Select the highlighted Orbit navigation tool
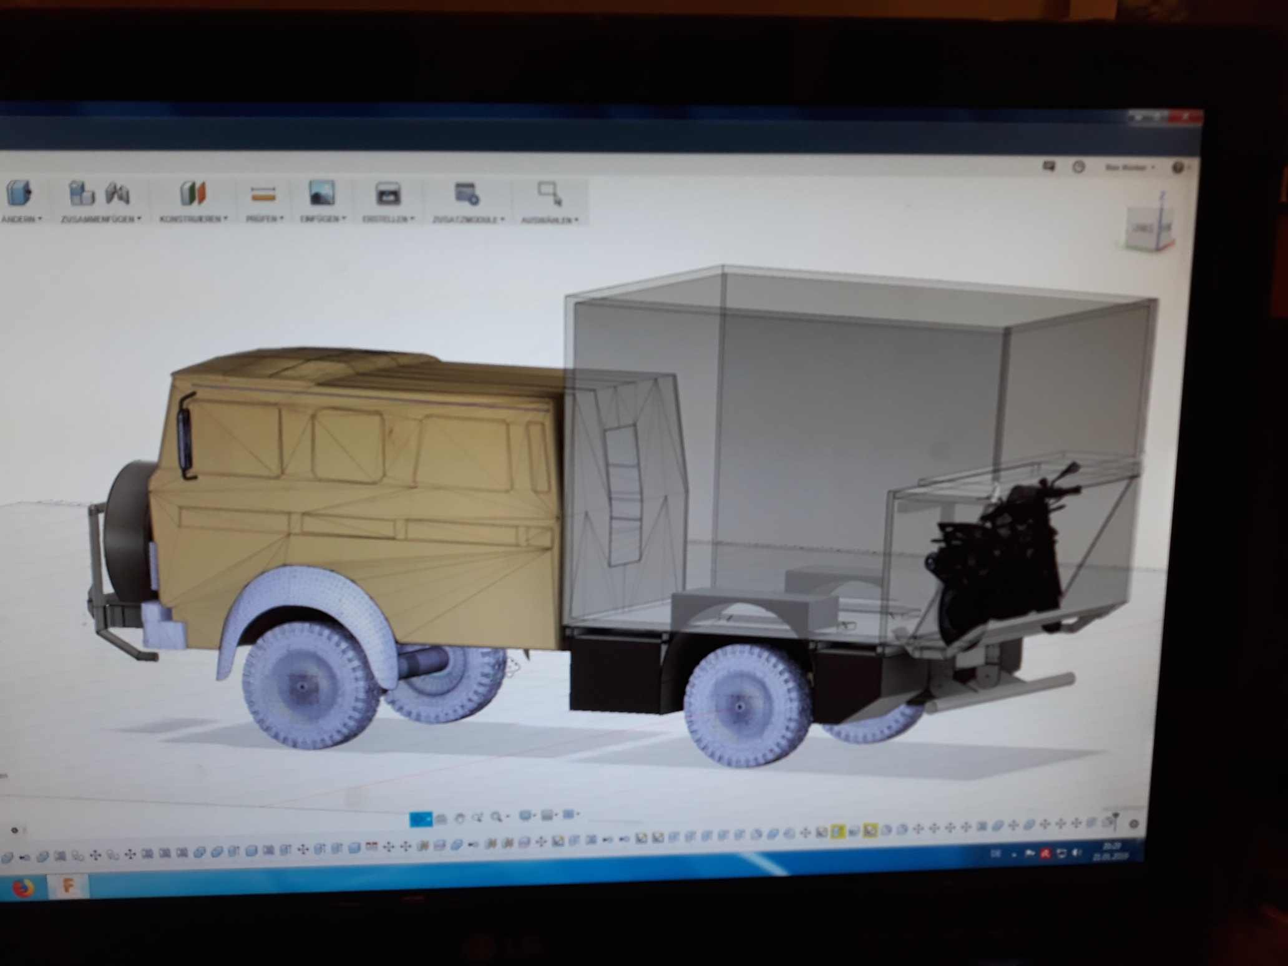This screenshot has width=1288, height=966. coord(421,819)
